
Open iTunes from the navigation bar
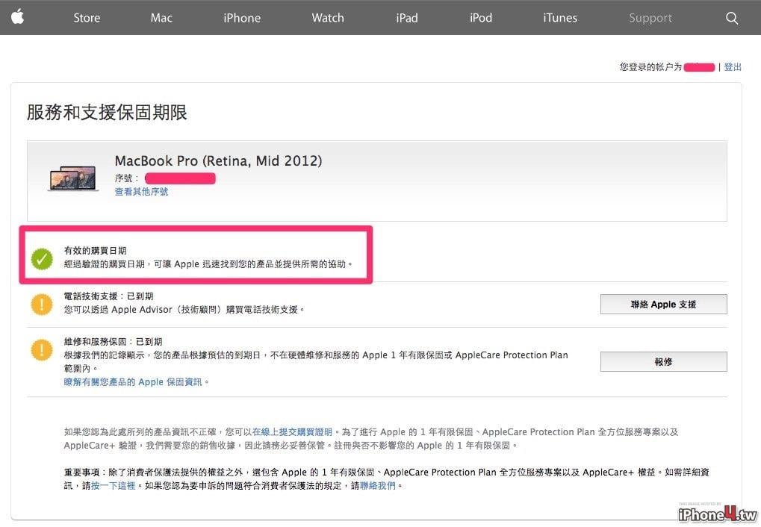click(x=560, y=18)
